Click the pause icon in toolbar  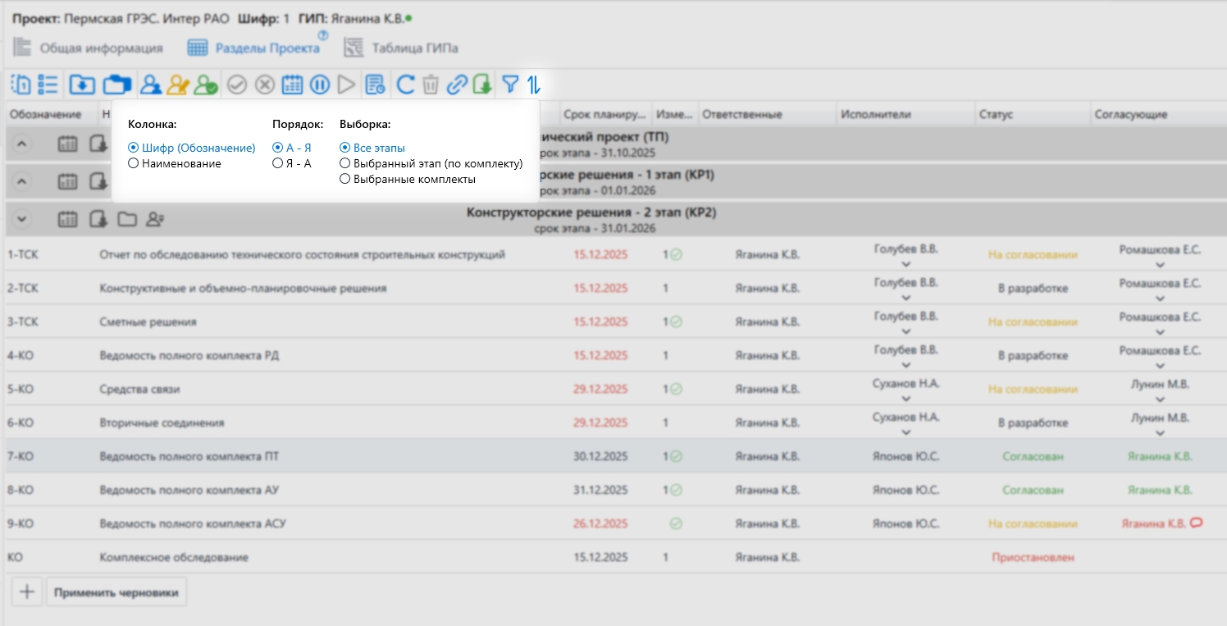click(x=320, y=85)
